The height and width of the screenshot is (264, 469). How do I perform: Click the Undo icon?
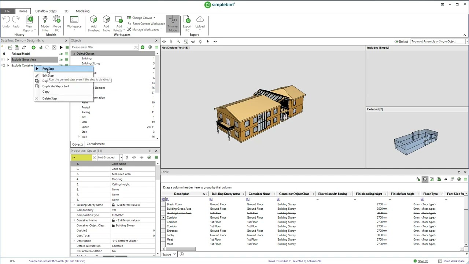point(6,22)
